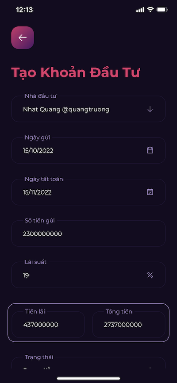Edit the Số tiền gửi amount field
Image resolution: width=177 pixels, height=383 pixels.
(x=88, y=234)
